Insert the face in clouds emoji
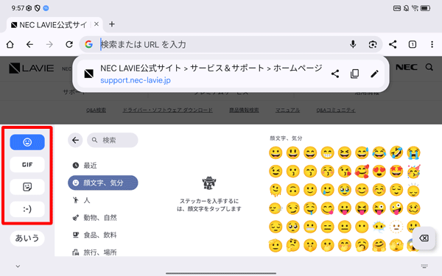The height and width of the screenshot is (276, 442). tap(379, 227)
